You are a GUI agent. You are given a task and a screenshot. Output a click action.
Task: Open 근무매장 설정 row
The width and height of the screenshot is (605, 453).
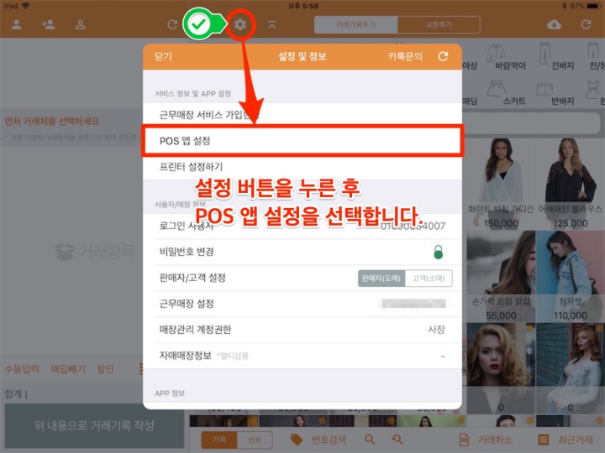pos(302,304)
